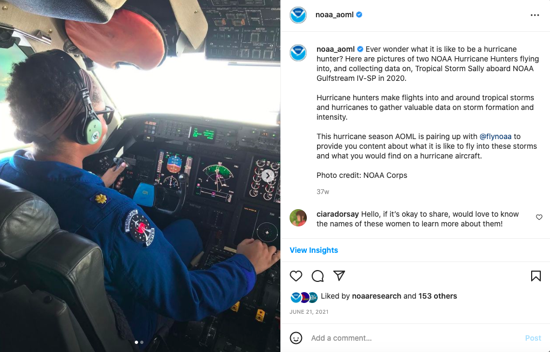View the 153 others who liked
Image resolution: width=550 pixels, height=352 pixels.
pyautogui.click(x=437, y=296)
